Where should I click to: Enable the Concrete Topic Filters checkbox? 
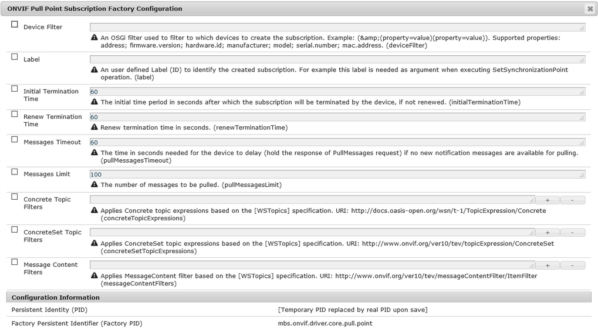pyautogui.click(x=15, y=197)
